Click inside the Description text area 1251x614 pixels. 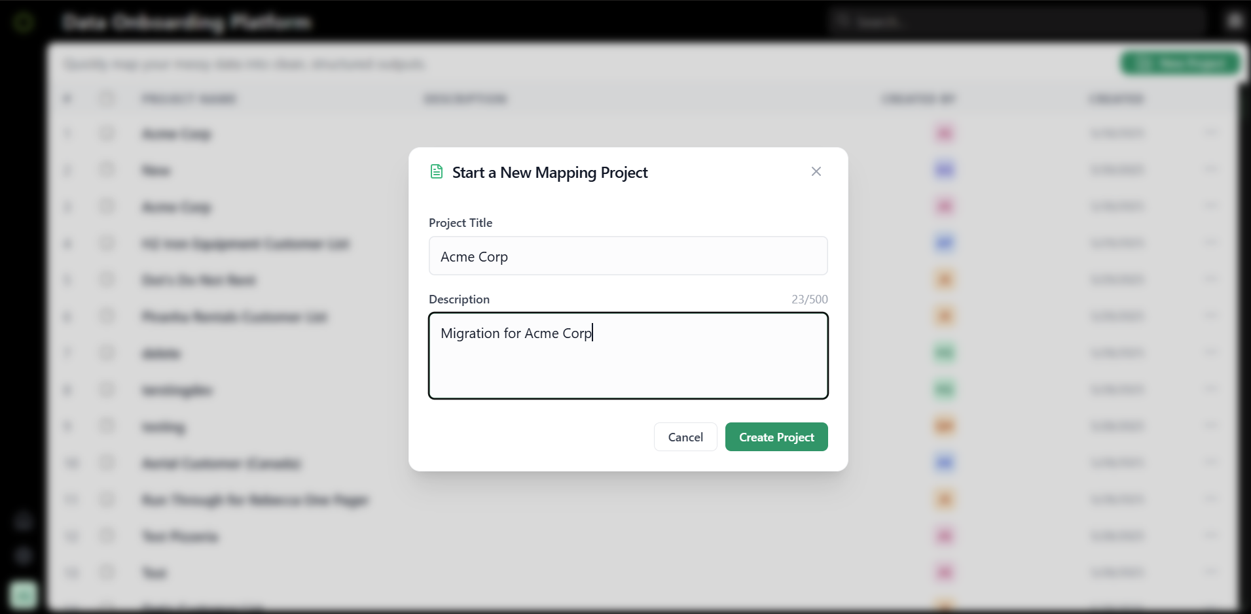tap(628, 356)
